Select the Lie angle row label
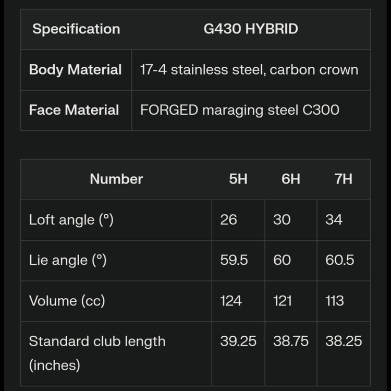The width and height of the screenshot is (391, 391). click(68, 260)
